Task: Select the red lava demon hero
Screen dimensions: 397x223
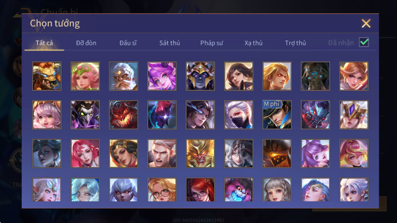Action: (123, 115)
